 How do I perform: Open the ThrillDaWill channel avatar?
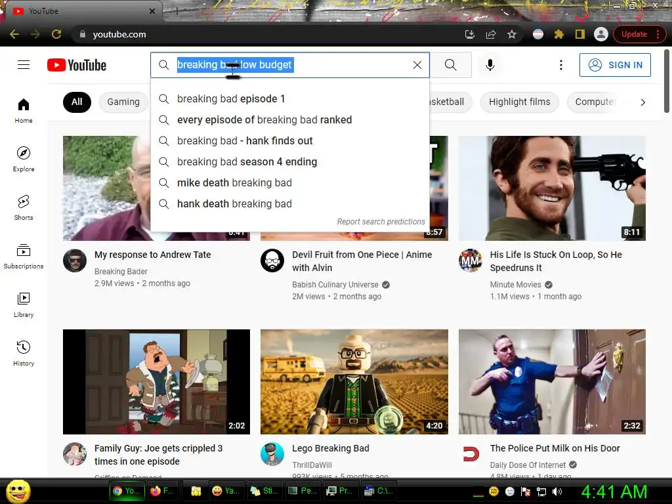pyautogui.click(x=272, y=454)
